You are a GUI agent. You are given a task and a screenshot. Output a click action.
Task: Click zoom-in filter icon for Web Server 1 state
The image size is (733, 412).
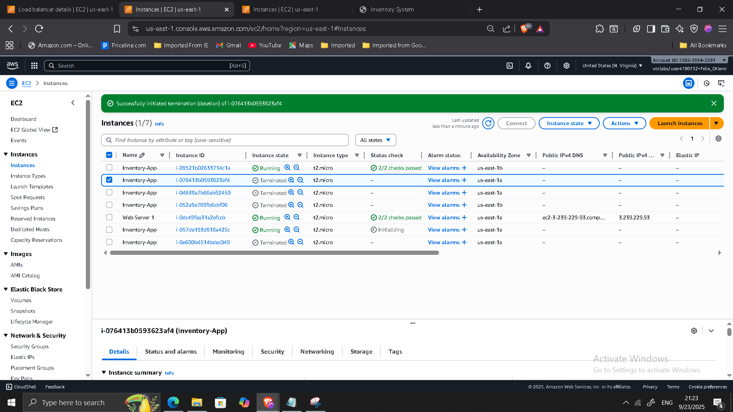tap(287, 217)
